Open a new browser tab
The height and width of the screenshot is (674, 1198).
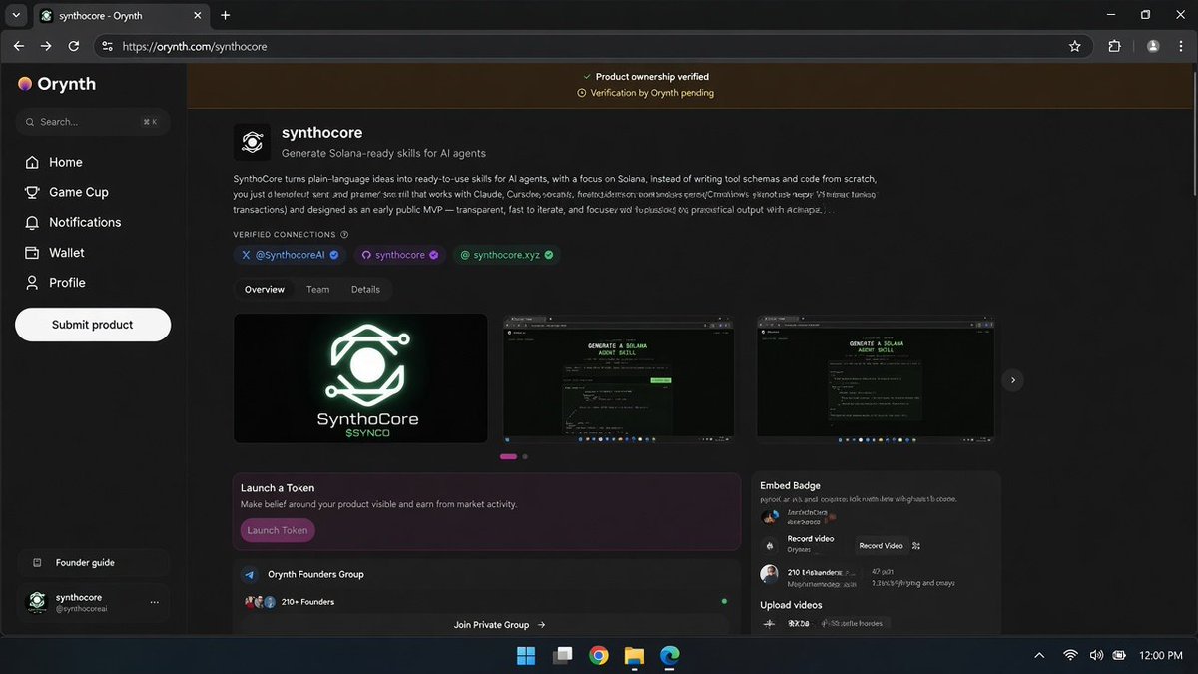(x=225, y=15)
